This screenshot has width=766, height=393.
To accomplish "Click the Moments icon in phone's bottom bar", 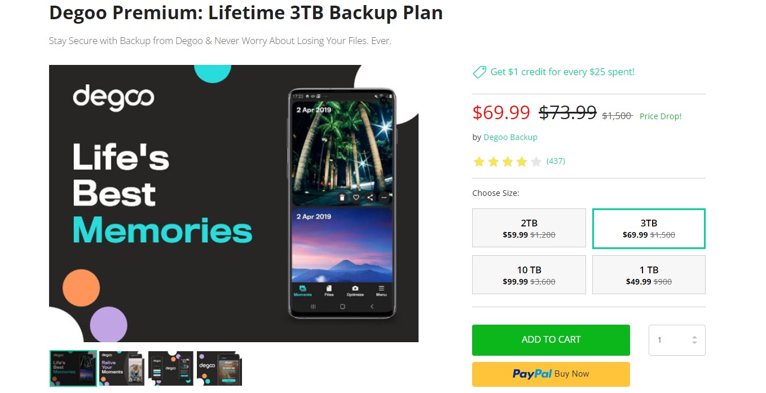I will click(x=303, y=290).
